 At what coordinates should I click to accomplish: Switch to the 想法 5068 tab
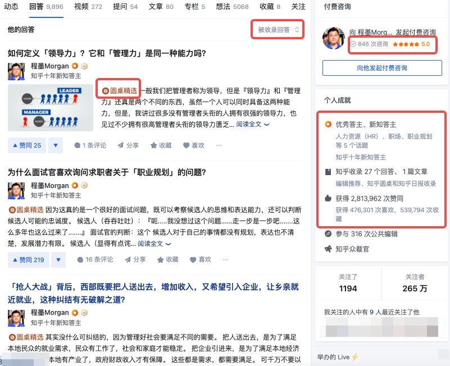click(x=232, y=7)
